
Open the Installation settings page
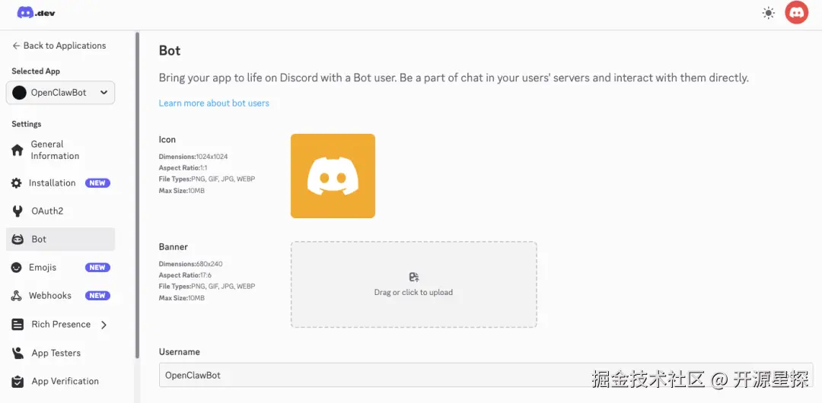pos(60,183)
